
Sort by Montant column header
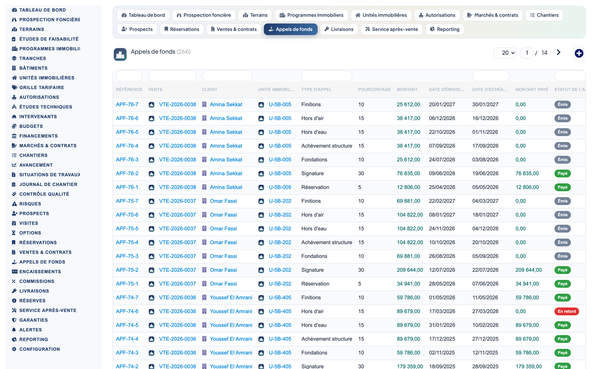pyautogui.click(x=407, y=90)
